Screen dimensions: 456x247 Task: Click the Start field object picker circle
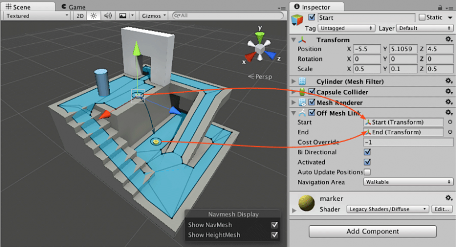[x=450, y=122]
